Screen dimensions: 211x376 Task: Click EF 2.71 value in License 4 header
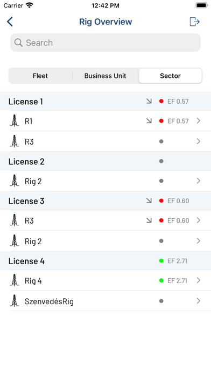pos(177,261)
